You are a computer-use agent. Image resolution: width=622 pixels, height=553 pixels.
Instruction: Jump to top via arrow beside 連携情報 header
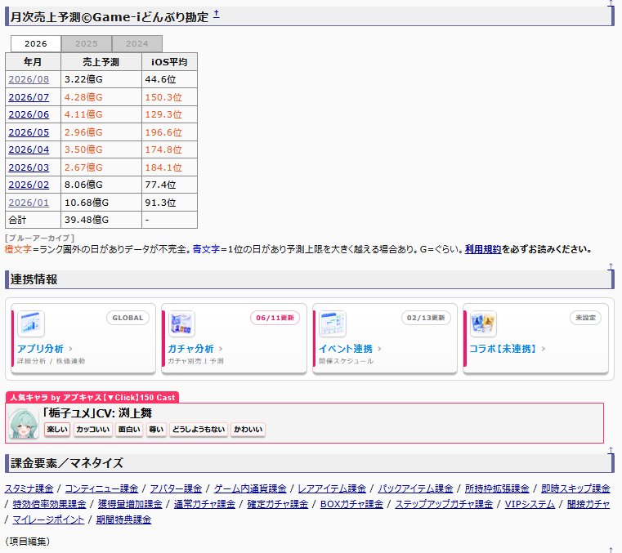[x=611, y=267]
